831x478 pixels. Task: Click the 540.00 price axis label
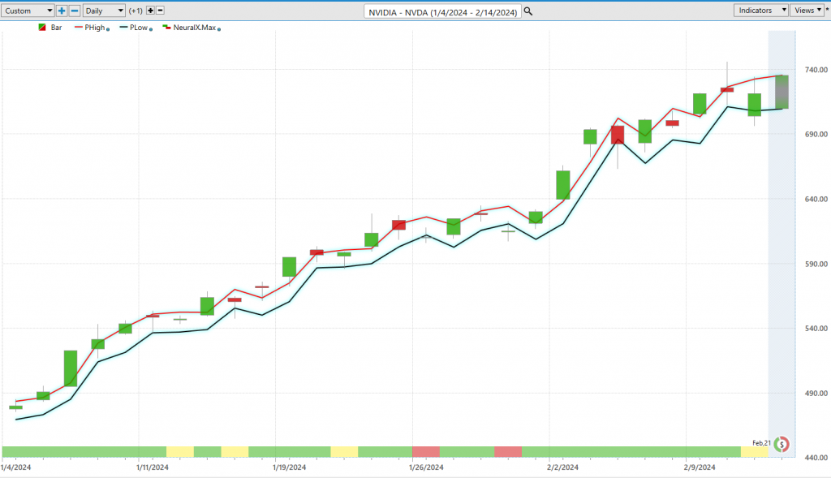point(816,328)
